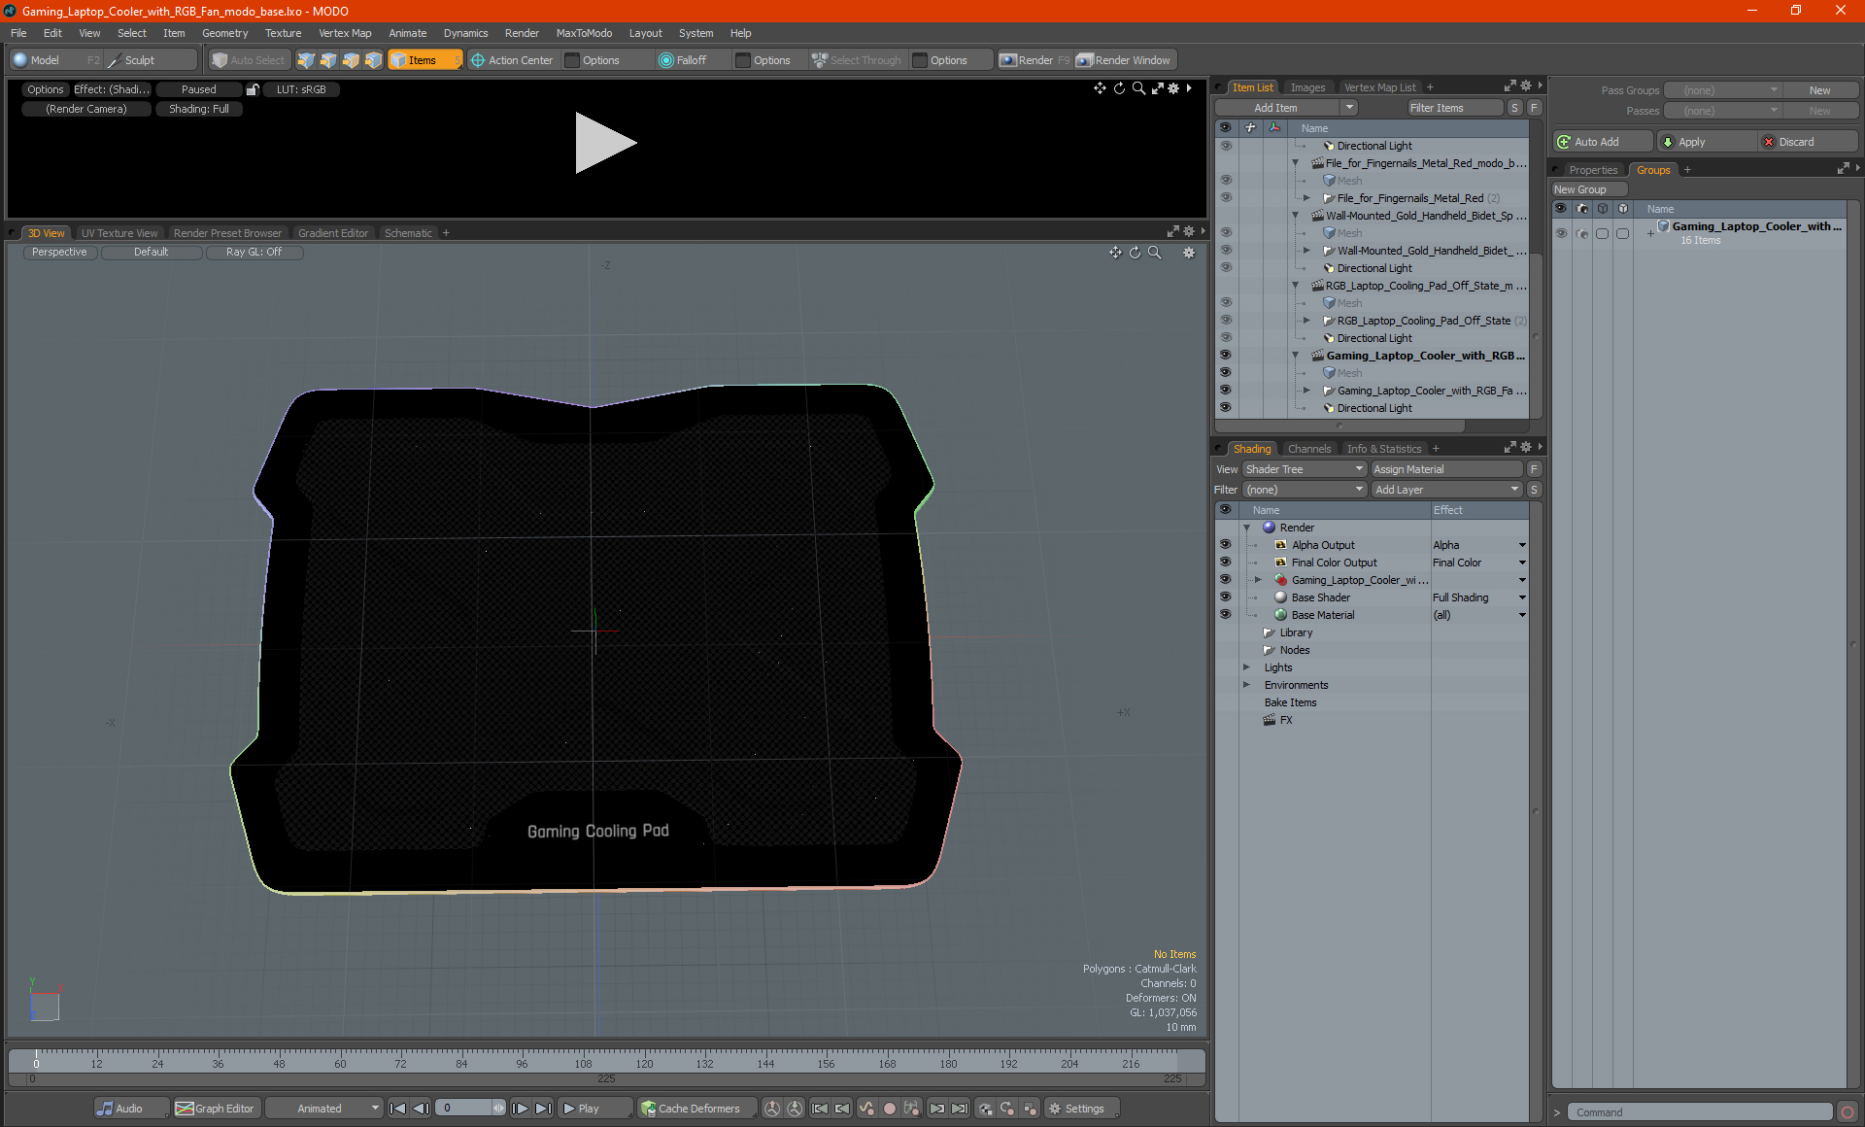1865x1127 pixels.
Task: Open the Render Window
Action: point(1124,60)
